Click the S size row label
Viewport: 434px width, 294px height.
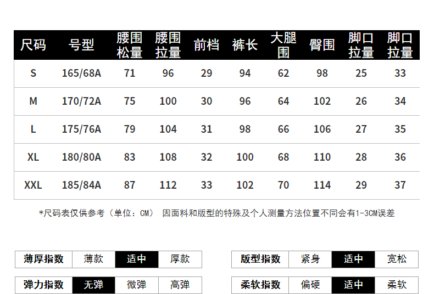pyautogui.click(x=33, y=73)
